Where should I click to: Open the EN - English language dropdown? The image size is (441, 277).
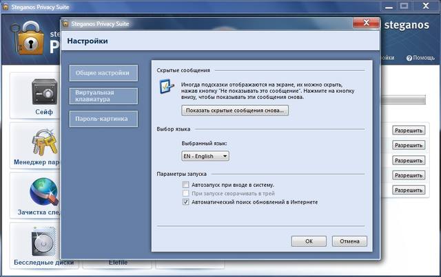pyautogui.click(x=205, y=156)
